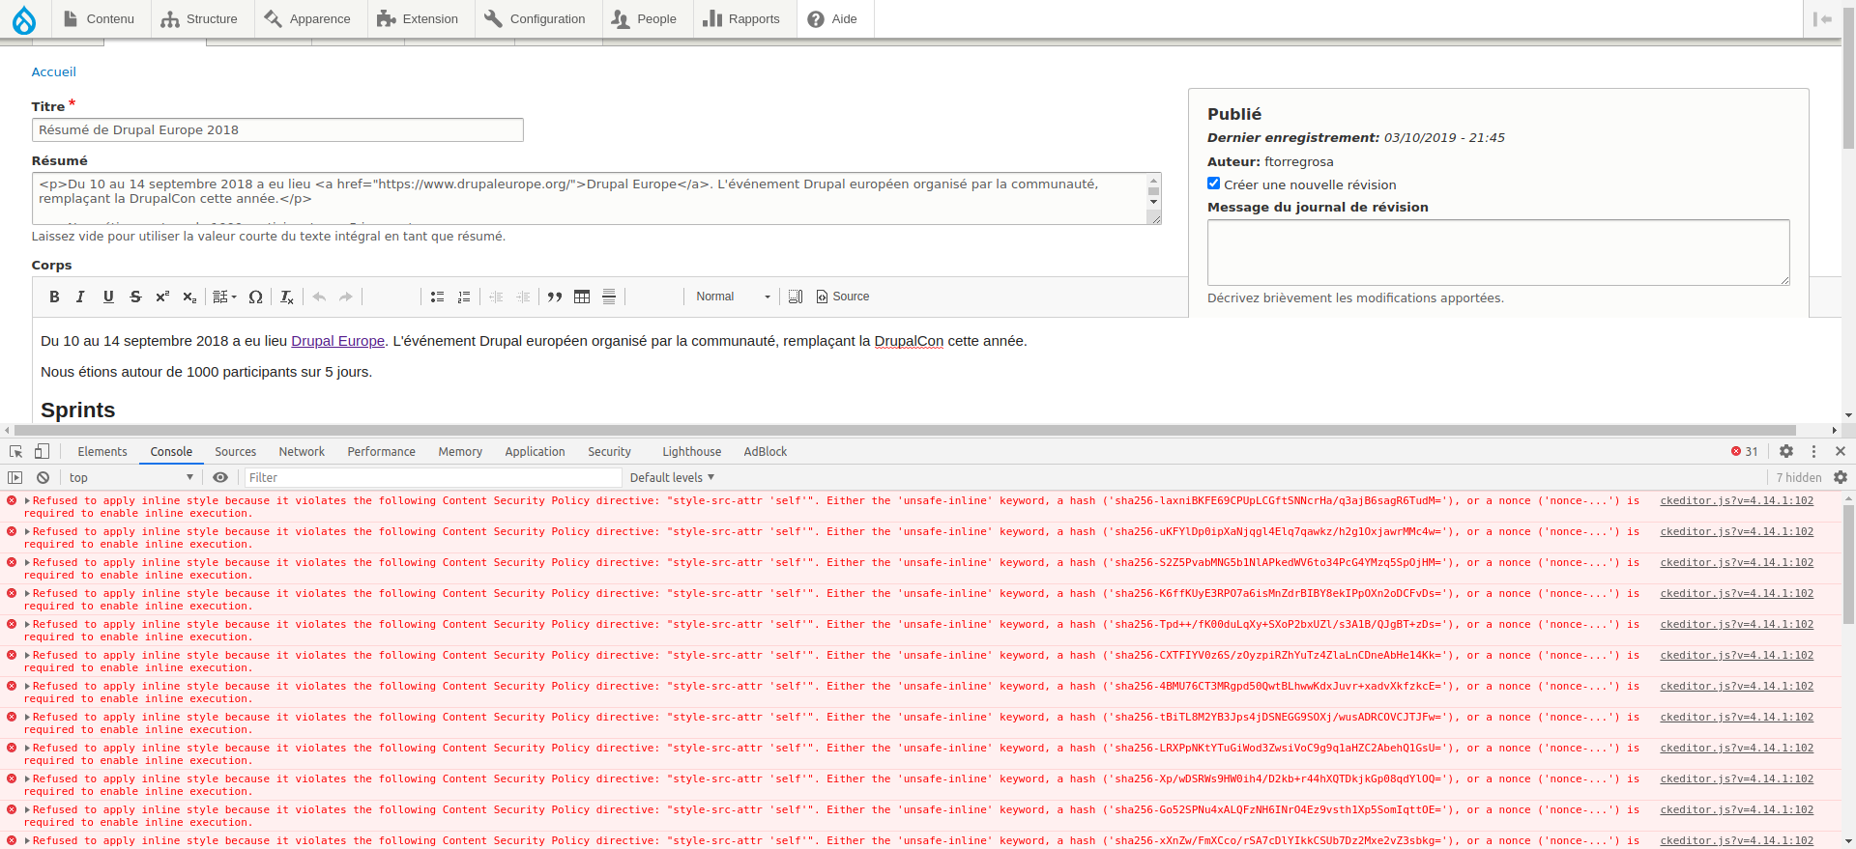This screenshot has width=1856, height=849.
Task: Switch to the Network tab in DevTools
Action: click(302, 451)
